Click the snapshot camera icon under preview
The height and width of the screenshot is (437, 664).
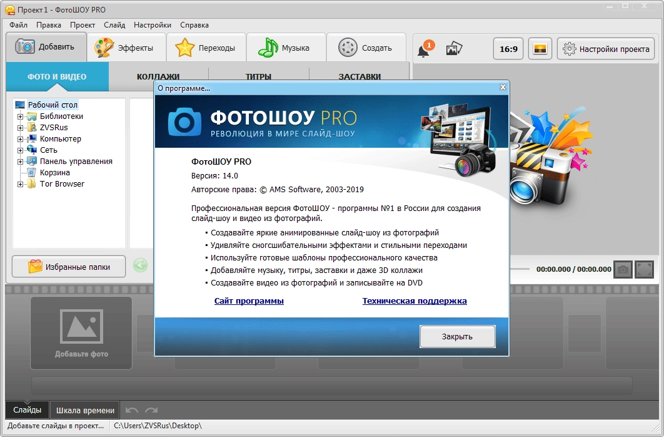[623, 269]
